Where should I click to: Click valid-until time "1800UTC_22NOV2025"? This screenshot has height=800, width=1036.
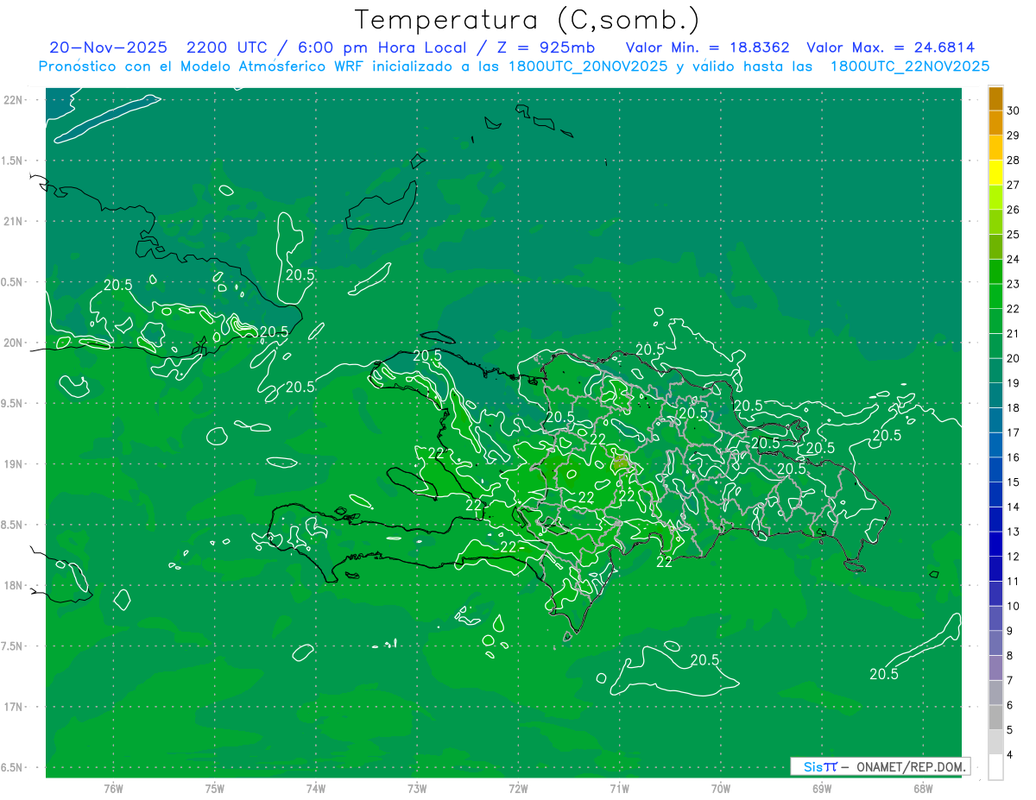[x=909, y=66]
